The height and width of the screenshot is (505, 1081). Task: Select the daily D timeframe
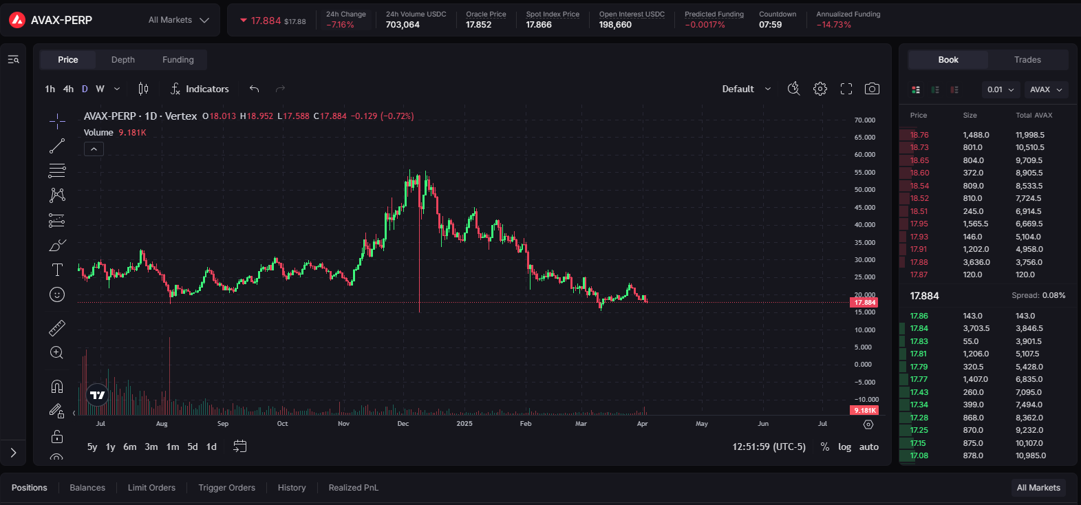[x=85, y=89]
